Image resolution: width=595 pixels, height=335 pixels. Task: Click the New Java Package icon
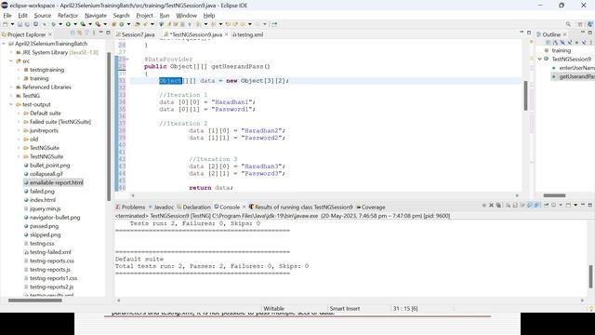113,24
